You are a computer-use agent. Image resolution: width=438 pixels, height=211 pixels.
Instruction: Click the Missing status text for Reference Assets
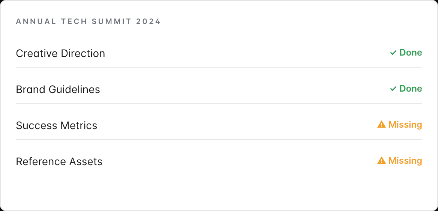coord(405,161)
